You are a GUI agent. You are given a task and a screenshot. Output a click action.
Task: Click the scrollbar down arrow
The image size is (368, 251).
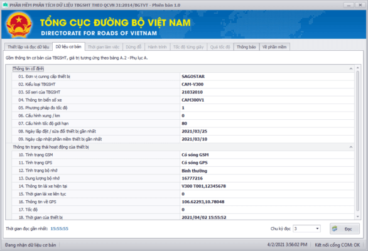pyautogui.click(x=358, y=216)
